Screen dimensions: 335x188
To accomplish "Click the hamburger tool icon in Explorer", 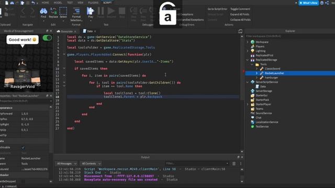I will (262, 78).
